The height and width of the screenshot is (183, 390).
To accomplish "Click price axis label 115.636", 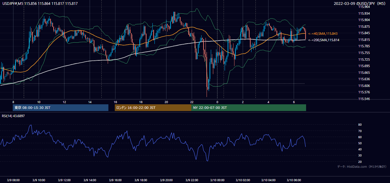I will tap(364, 79).
